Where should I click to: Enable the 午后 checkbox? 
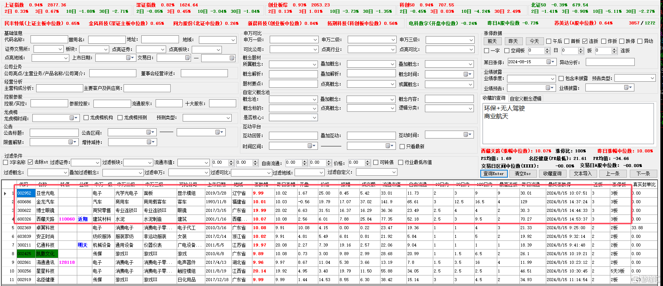tap(549, 41)
